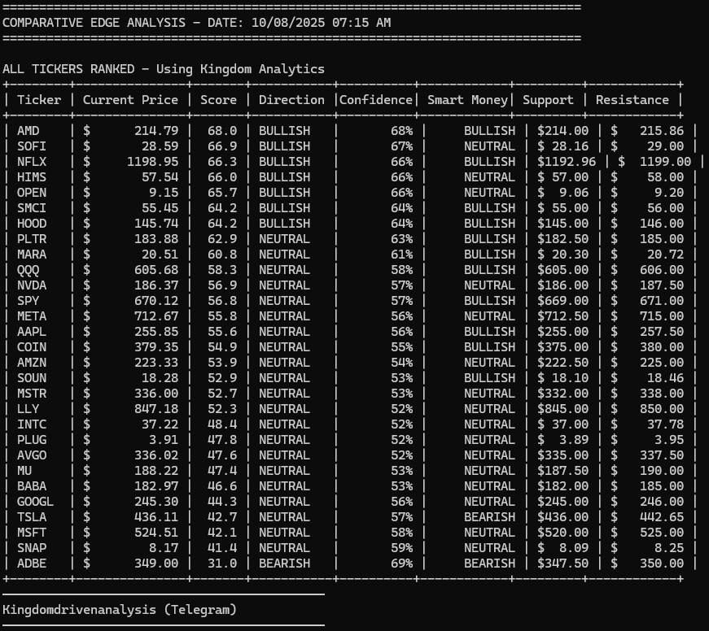
Task: Select the NFLX ticker symbol
Action: coord(31,162)
